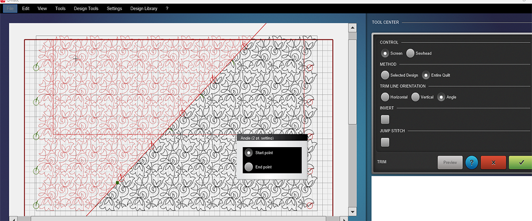Screen dimensions: 532x221
Task: Click the Q-matic app icon in title bar
Action: [2, 1]
